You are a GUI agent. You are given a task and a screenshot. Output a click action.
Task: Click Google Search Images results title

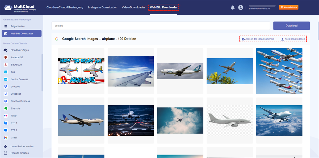point(99,39)
